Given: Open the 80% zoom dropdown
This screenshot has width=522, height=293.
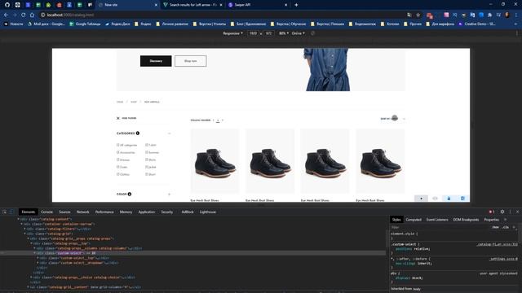Looking at the screenshot, I should point(284,33).
